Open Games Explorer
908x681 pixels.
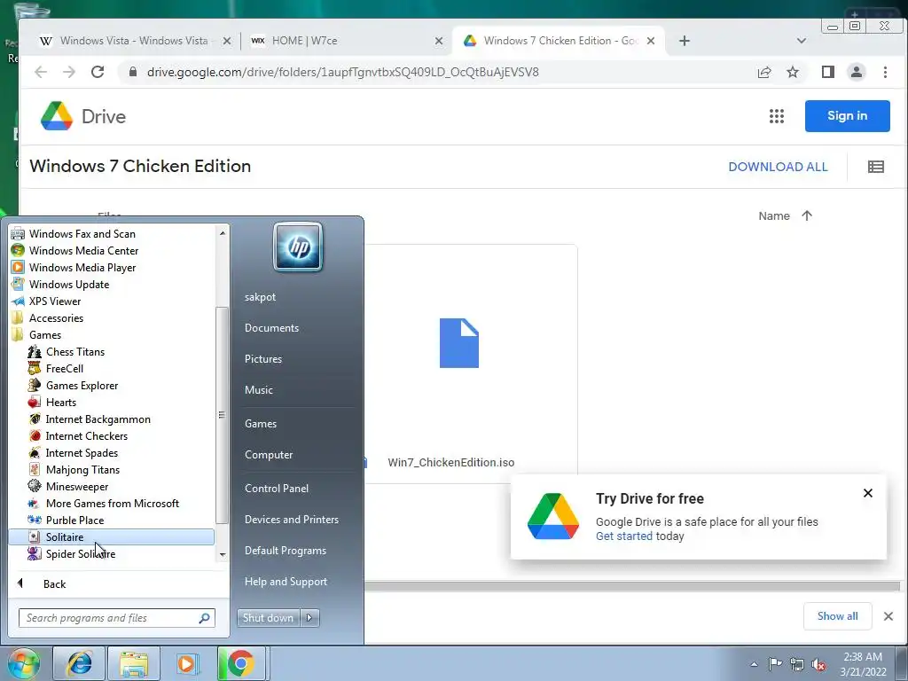coord(82,385)
